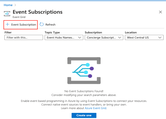Click the Event Grid icon beside the page title
Image resolution: width=166 pixels, height=119 pixels.
pos(7,14)
